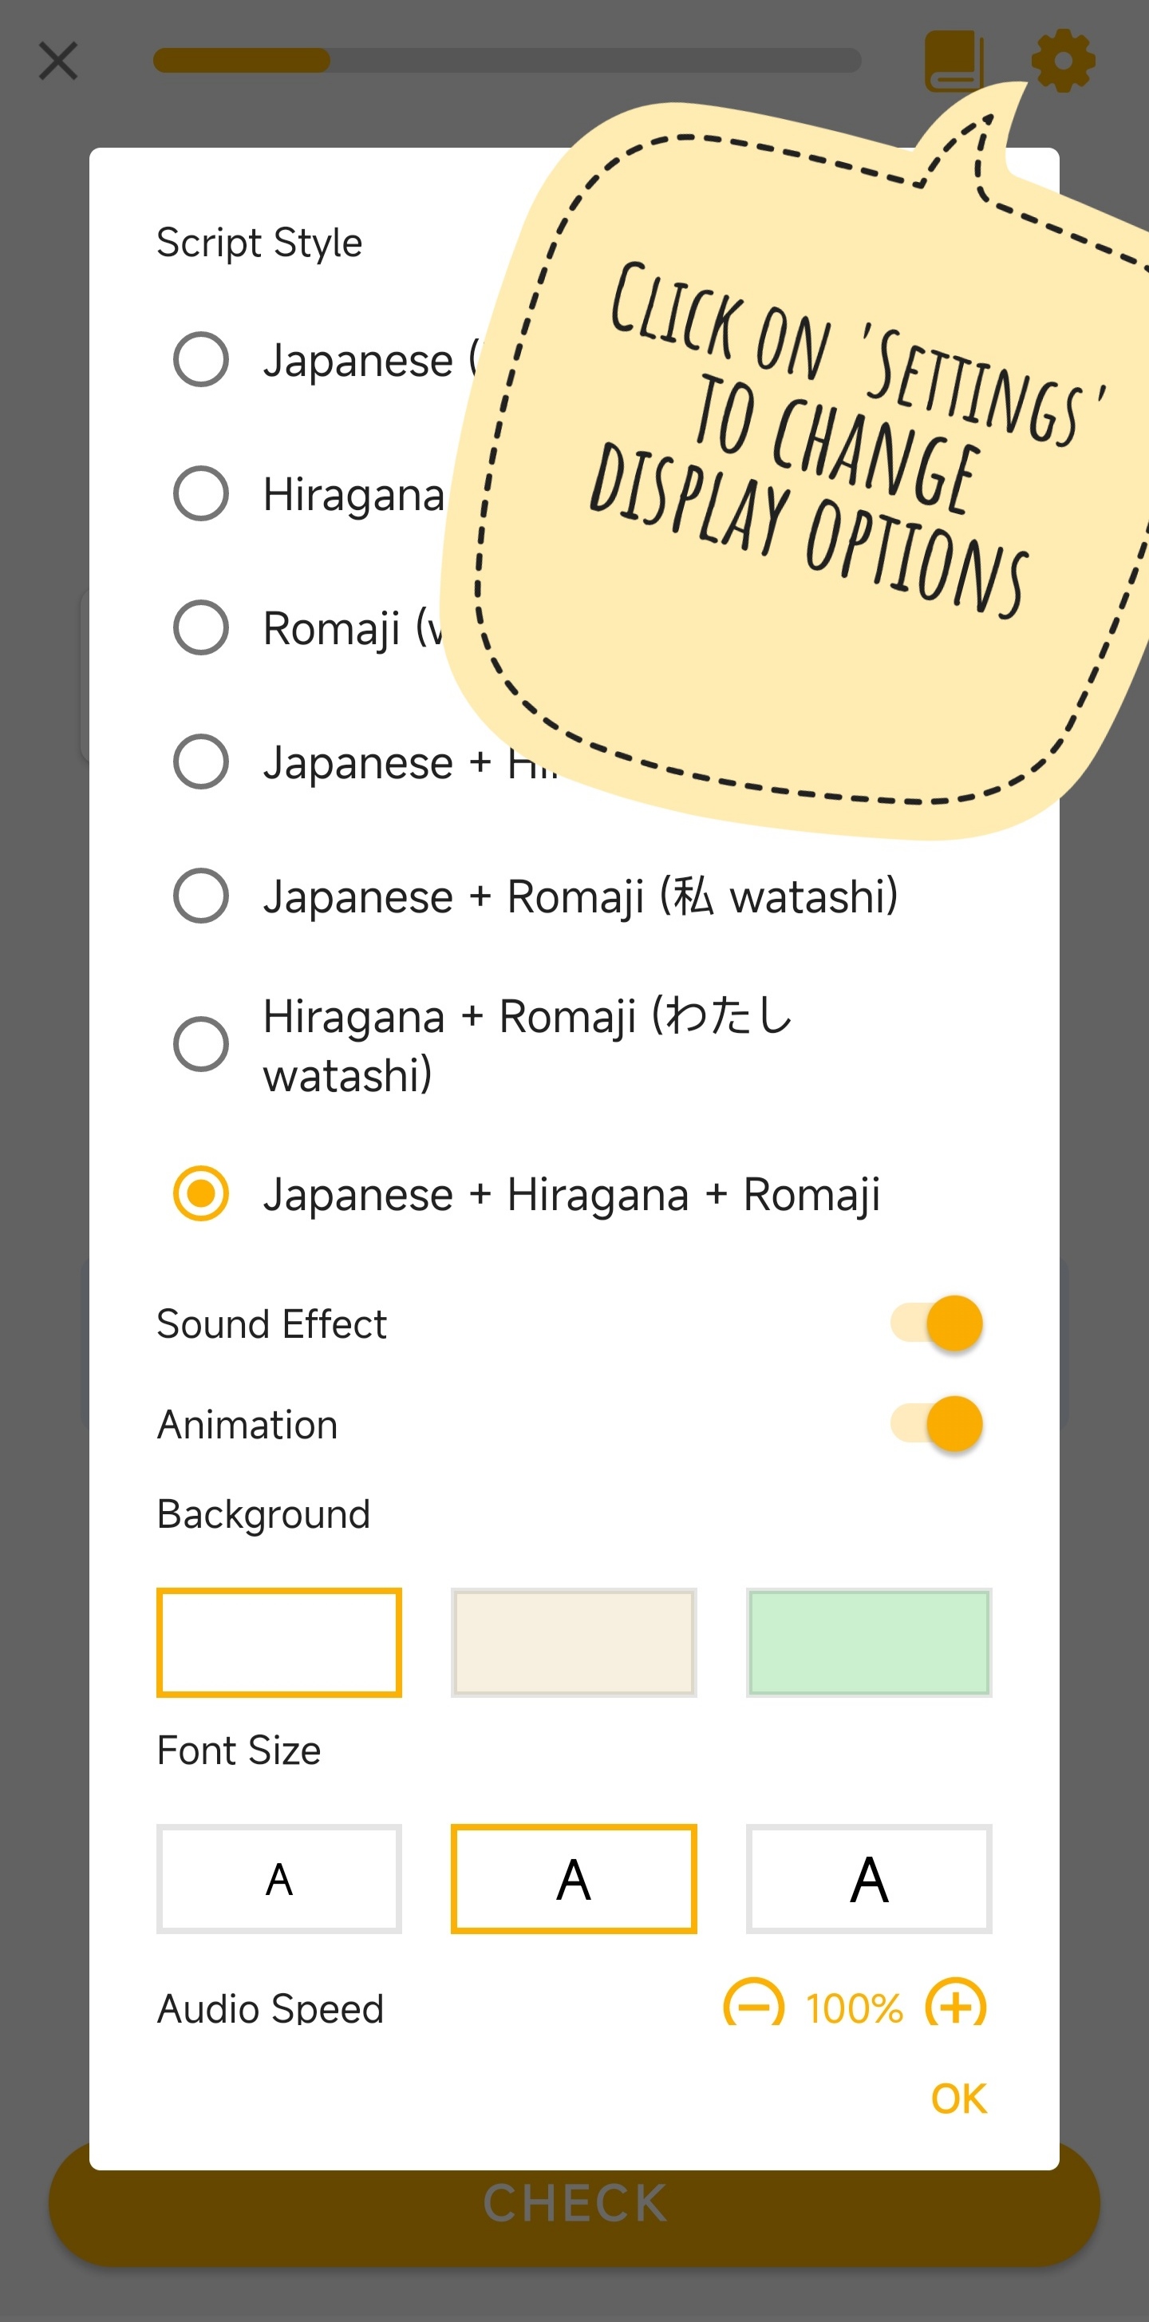Choose the white background swatch
The height and width of the screenshot is (2322, 1149).
[x=279, y=1643]
